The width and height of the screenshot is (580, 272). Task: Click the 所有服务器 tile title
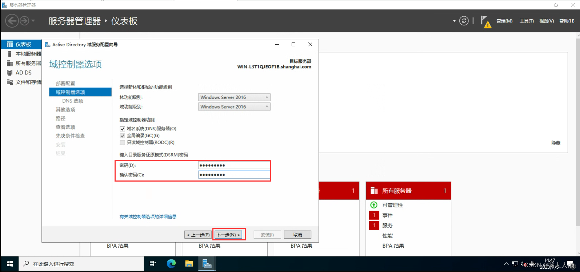tap(397, 191)
